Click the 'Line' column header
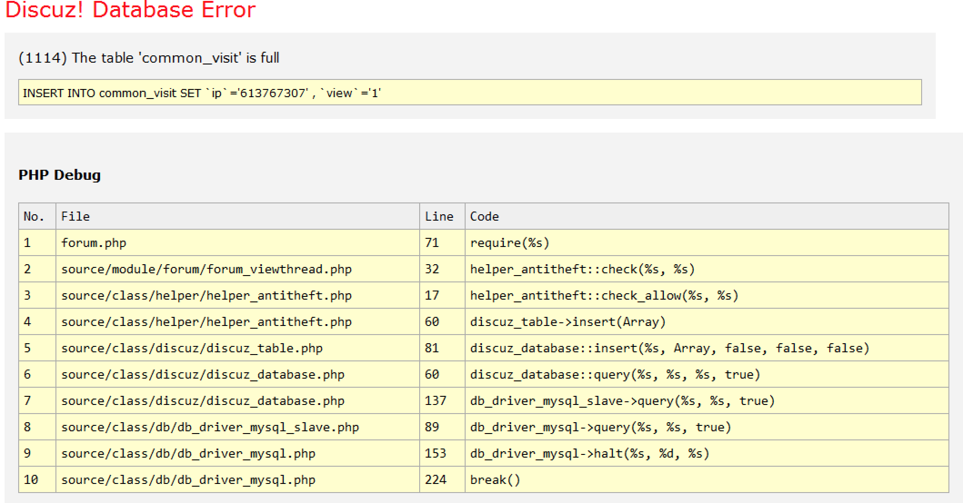The image size is (963, 503). click(442, 216)
